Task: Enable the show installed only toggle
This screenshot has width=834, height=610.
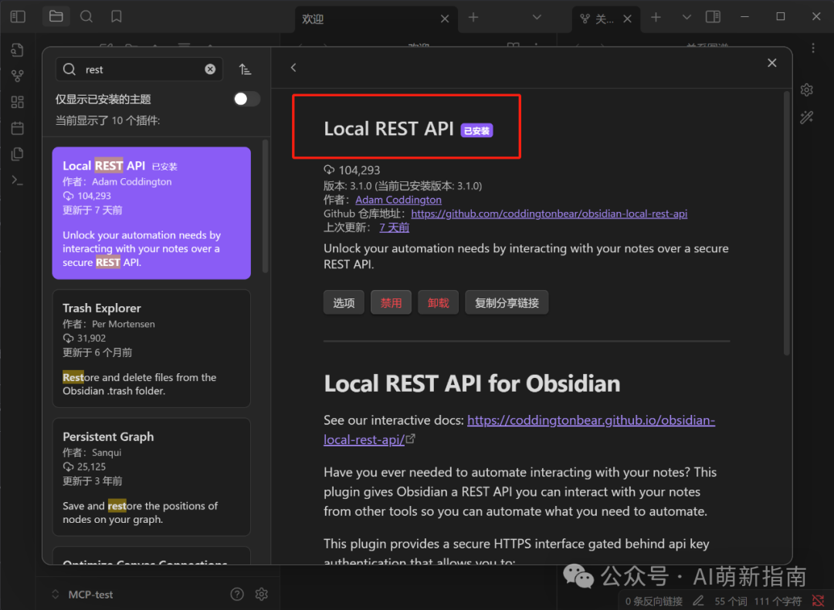Action: coord(246,99)
